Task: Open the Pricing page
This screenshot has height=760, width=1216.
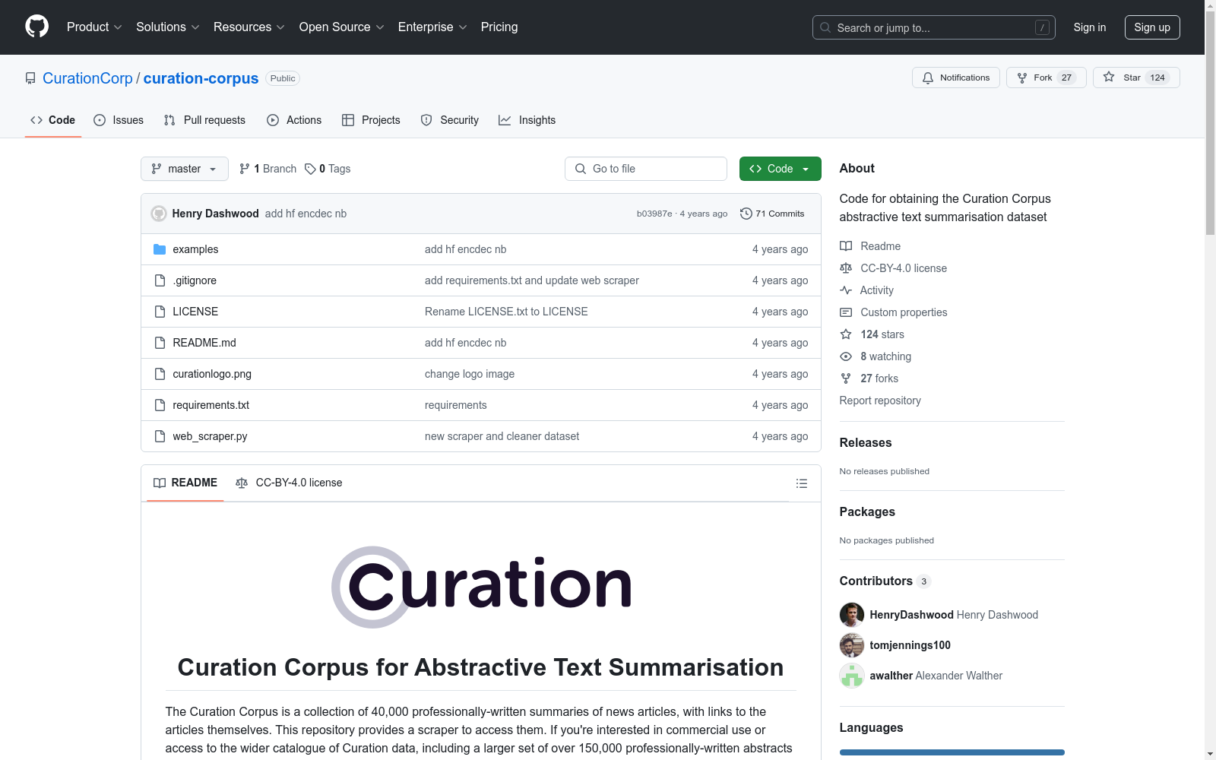Action: point(499,27)
